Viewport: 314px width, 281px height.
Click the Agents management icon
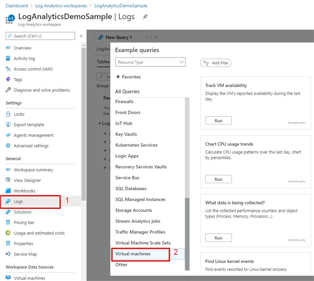(x=8, y=135)
